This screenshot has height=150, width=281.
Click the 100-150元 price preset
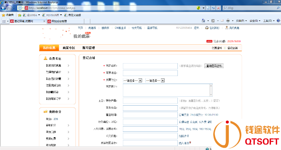pos(205,129)
